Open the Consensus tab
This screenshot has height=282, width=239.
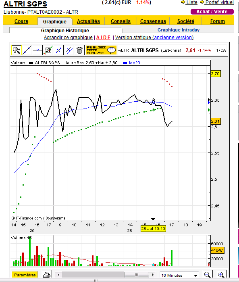pos(153,21)
